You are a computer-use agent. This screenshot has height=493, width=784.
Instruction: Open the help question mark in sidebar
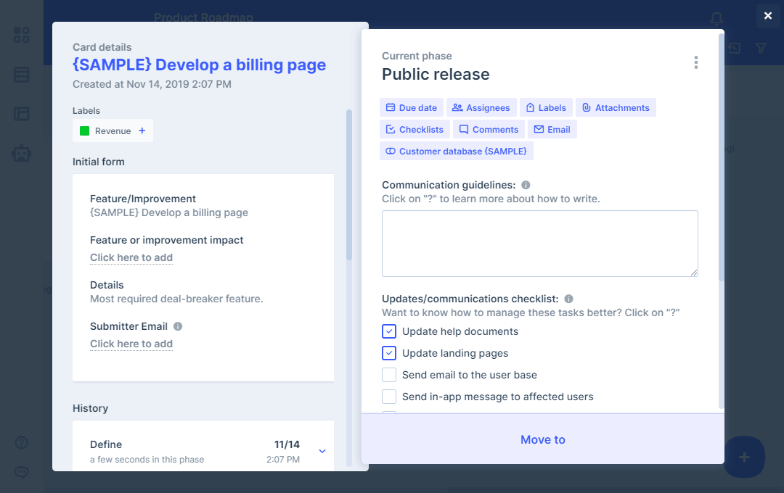click(x=22, y=442)
